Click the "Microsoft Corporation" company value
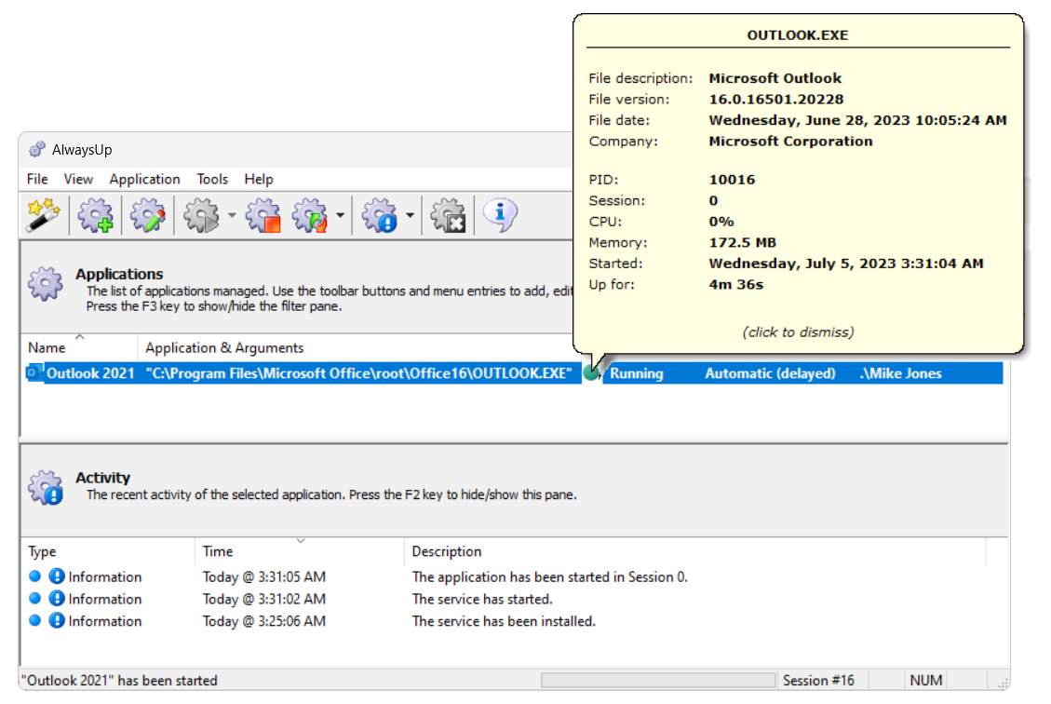Screen dimensions: 1051x704 [x=791, y=141]
